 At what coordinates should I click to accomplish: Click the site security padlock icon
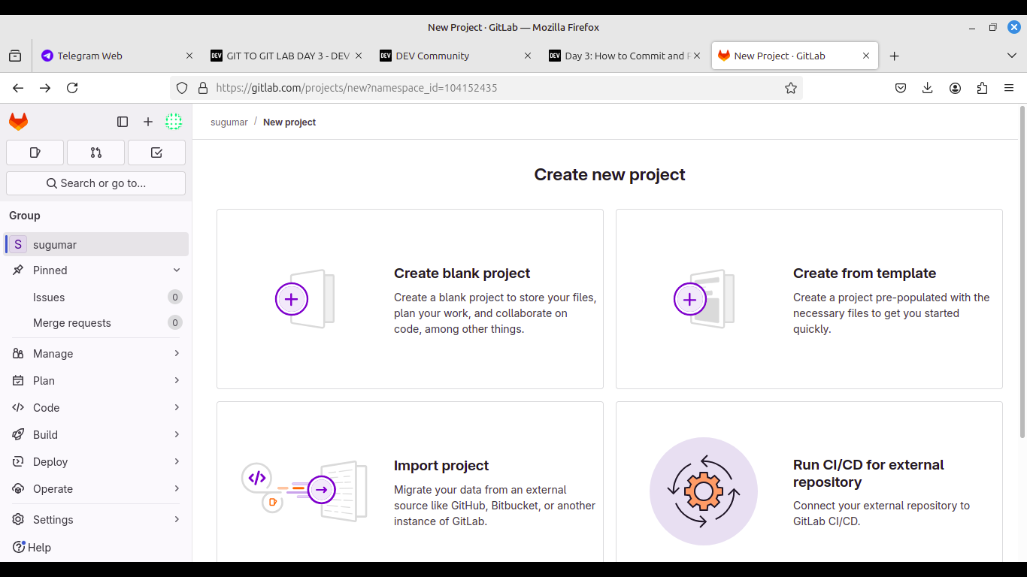tap(202, 88)
